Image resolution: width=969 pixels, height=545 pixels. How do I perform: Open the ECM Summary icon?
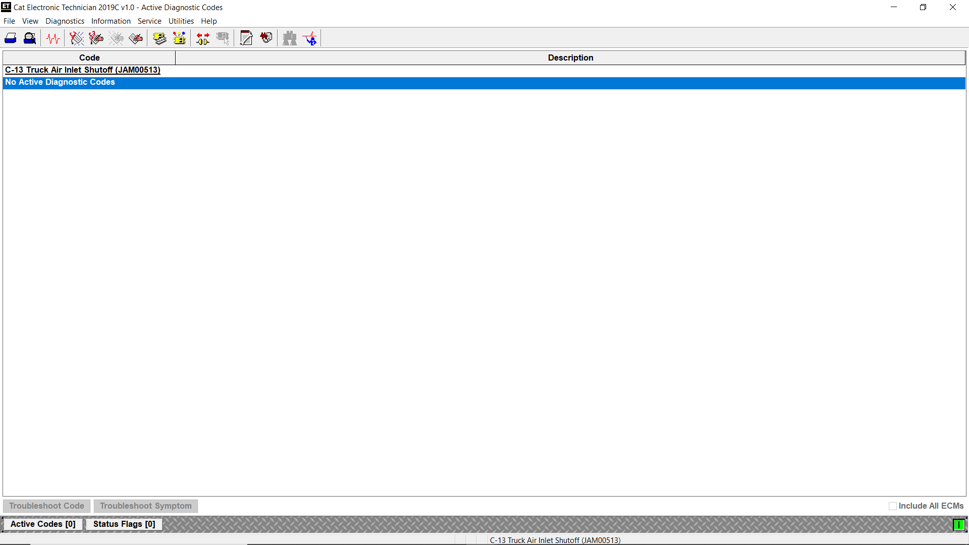click(x=159, y=38)
